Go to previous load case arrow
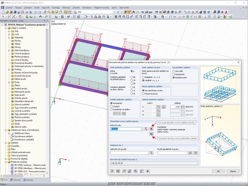 coord(118,12)
